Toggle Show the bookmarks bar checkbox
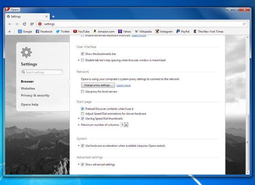This screenshot has height=185, width=255. point(83,54)
